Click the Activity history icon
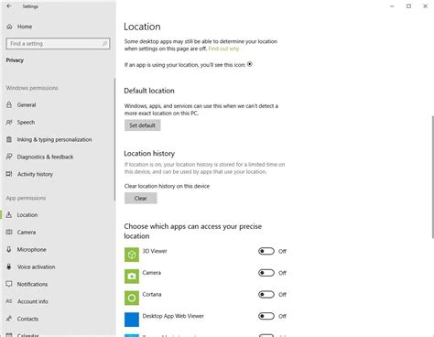 tap(9, 174)
